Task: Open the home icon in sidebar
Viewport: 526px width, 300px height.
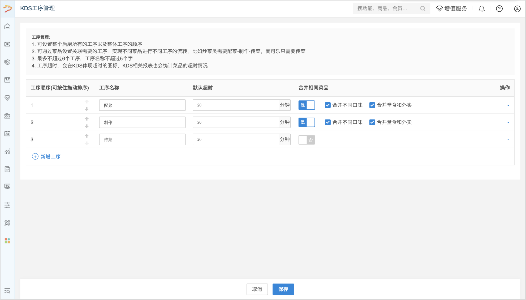Action: 7,27
